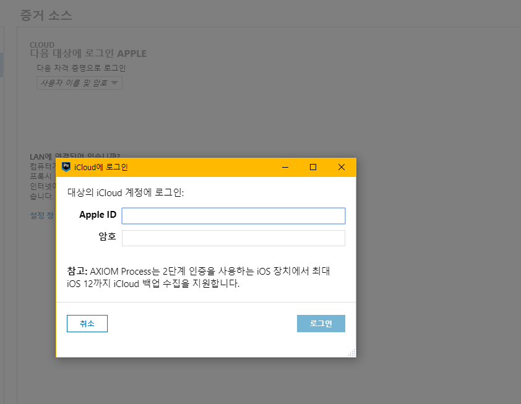This screenshot has height=404, width=521.
Task: Click the AXIOM Process icon in title bar
Action: (66, 167)
